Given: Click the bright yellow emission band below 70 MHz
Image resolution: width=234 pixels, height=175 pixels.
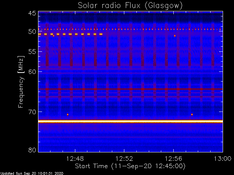Looking at the screenshot, I should click(131, 121).
